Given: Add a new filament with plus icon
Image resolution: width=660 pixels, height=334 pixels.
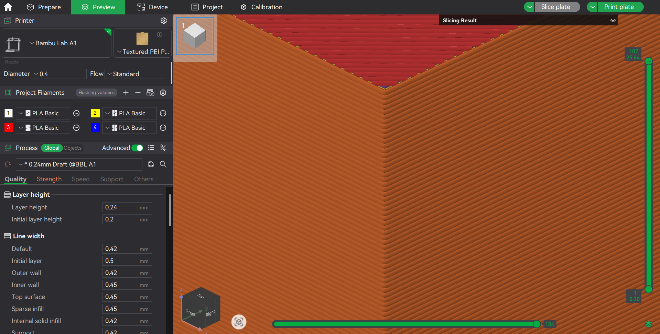Looking at the screenshot, I should (126, 93).
